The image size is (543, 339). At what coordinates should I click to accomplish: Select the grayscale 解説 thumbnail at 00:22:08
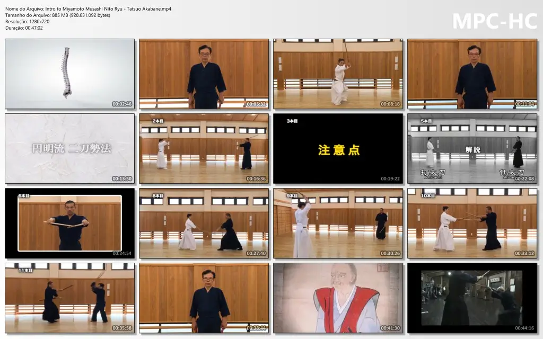(472, 149)
